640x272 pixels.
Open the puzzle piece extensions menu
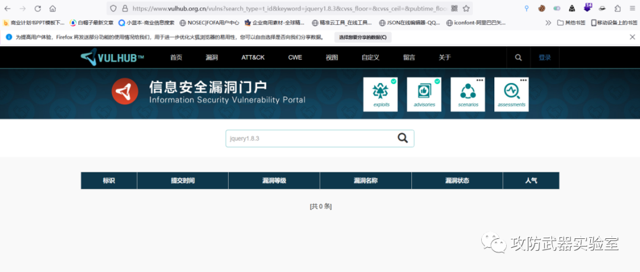coord(617,8)
